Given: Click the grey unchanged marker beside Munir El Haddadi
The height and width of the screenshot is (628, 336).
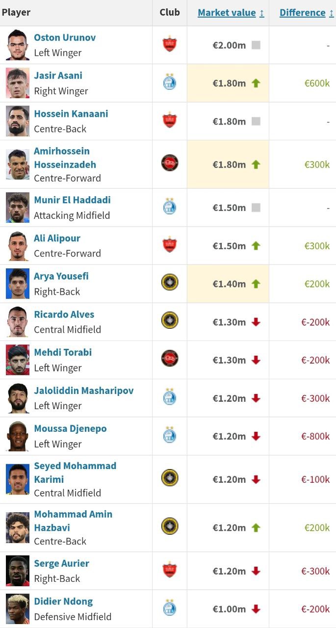Looking at the screenshot, I should [256, 208].
